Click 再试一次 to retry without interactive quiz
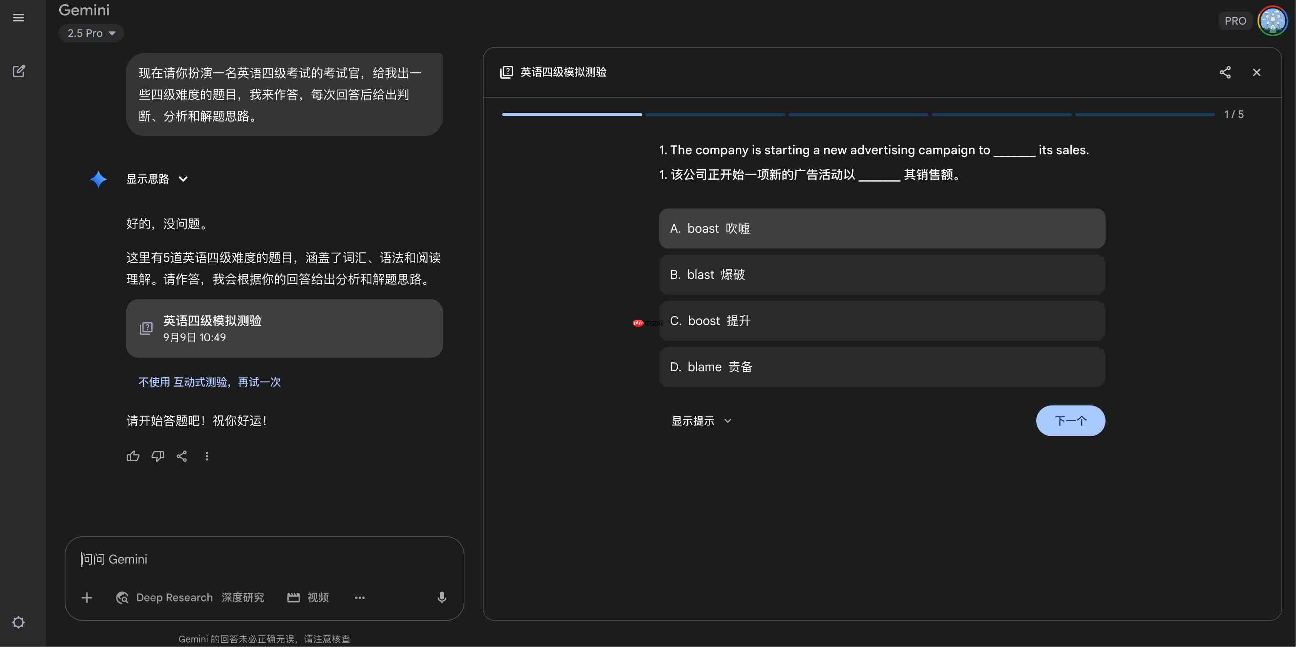 coord(258,382)
